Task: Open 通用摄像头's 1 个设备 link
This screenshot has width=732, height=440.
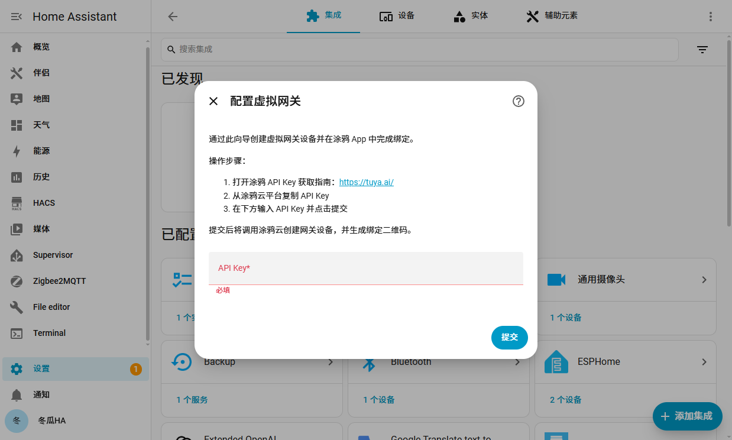Action: 566,318
